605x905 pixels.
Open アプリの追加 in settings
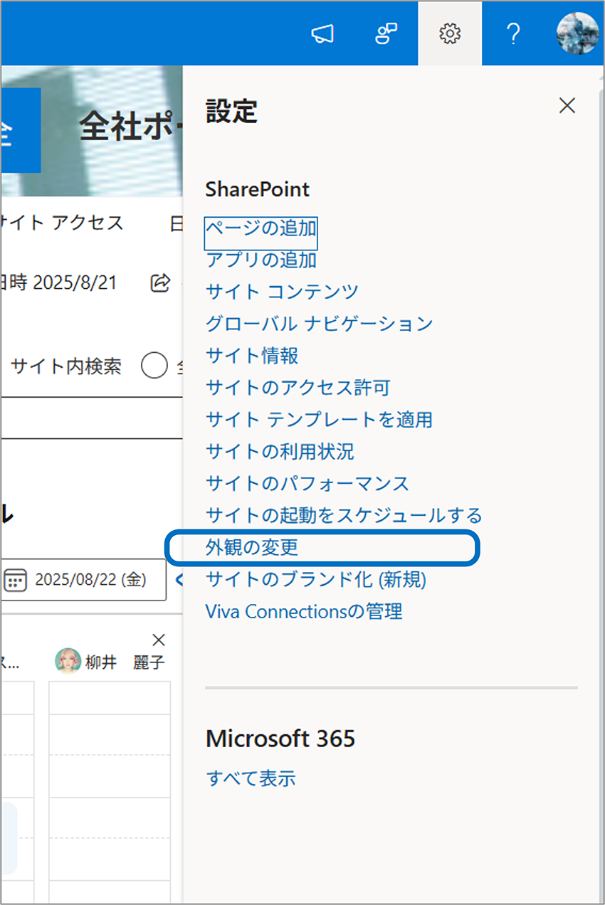[x=261, y=260]
